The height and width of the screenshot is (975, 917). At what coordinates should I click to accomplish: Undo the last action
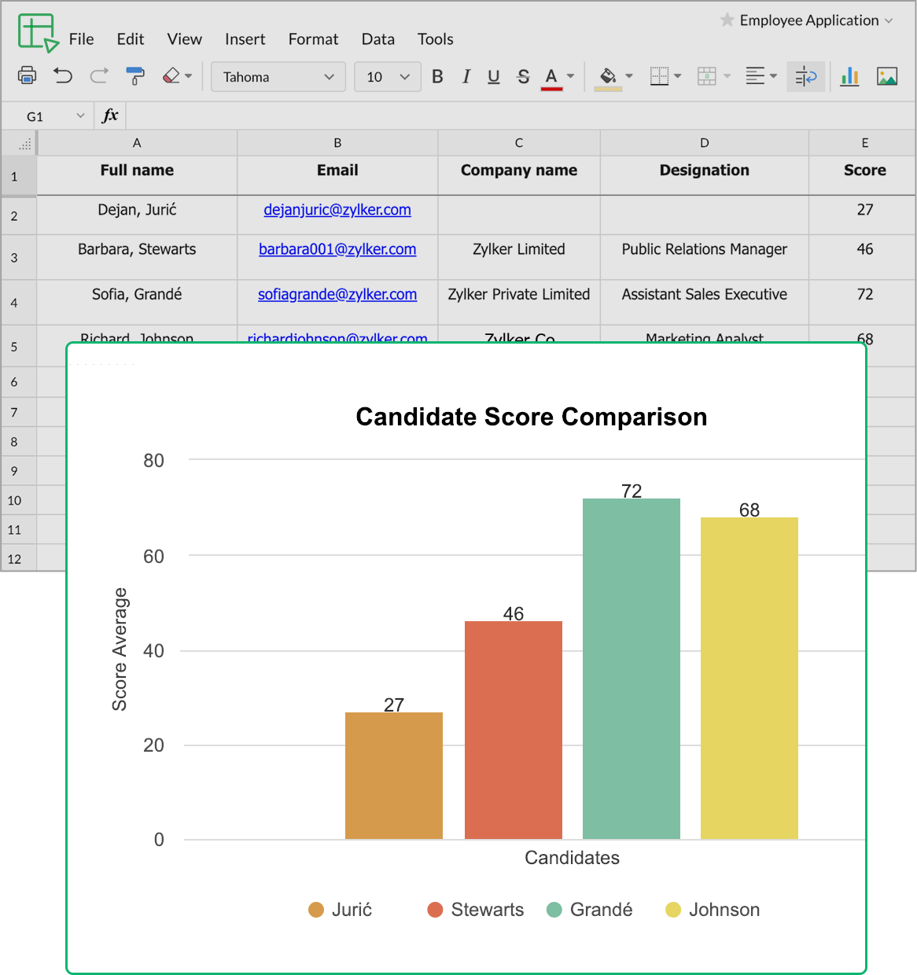click(63, 75)
